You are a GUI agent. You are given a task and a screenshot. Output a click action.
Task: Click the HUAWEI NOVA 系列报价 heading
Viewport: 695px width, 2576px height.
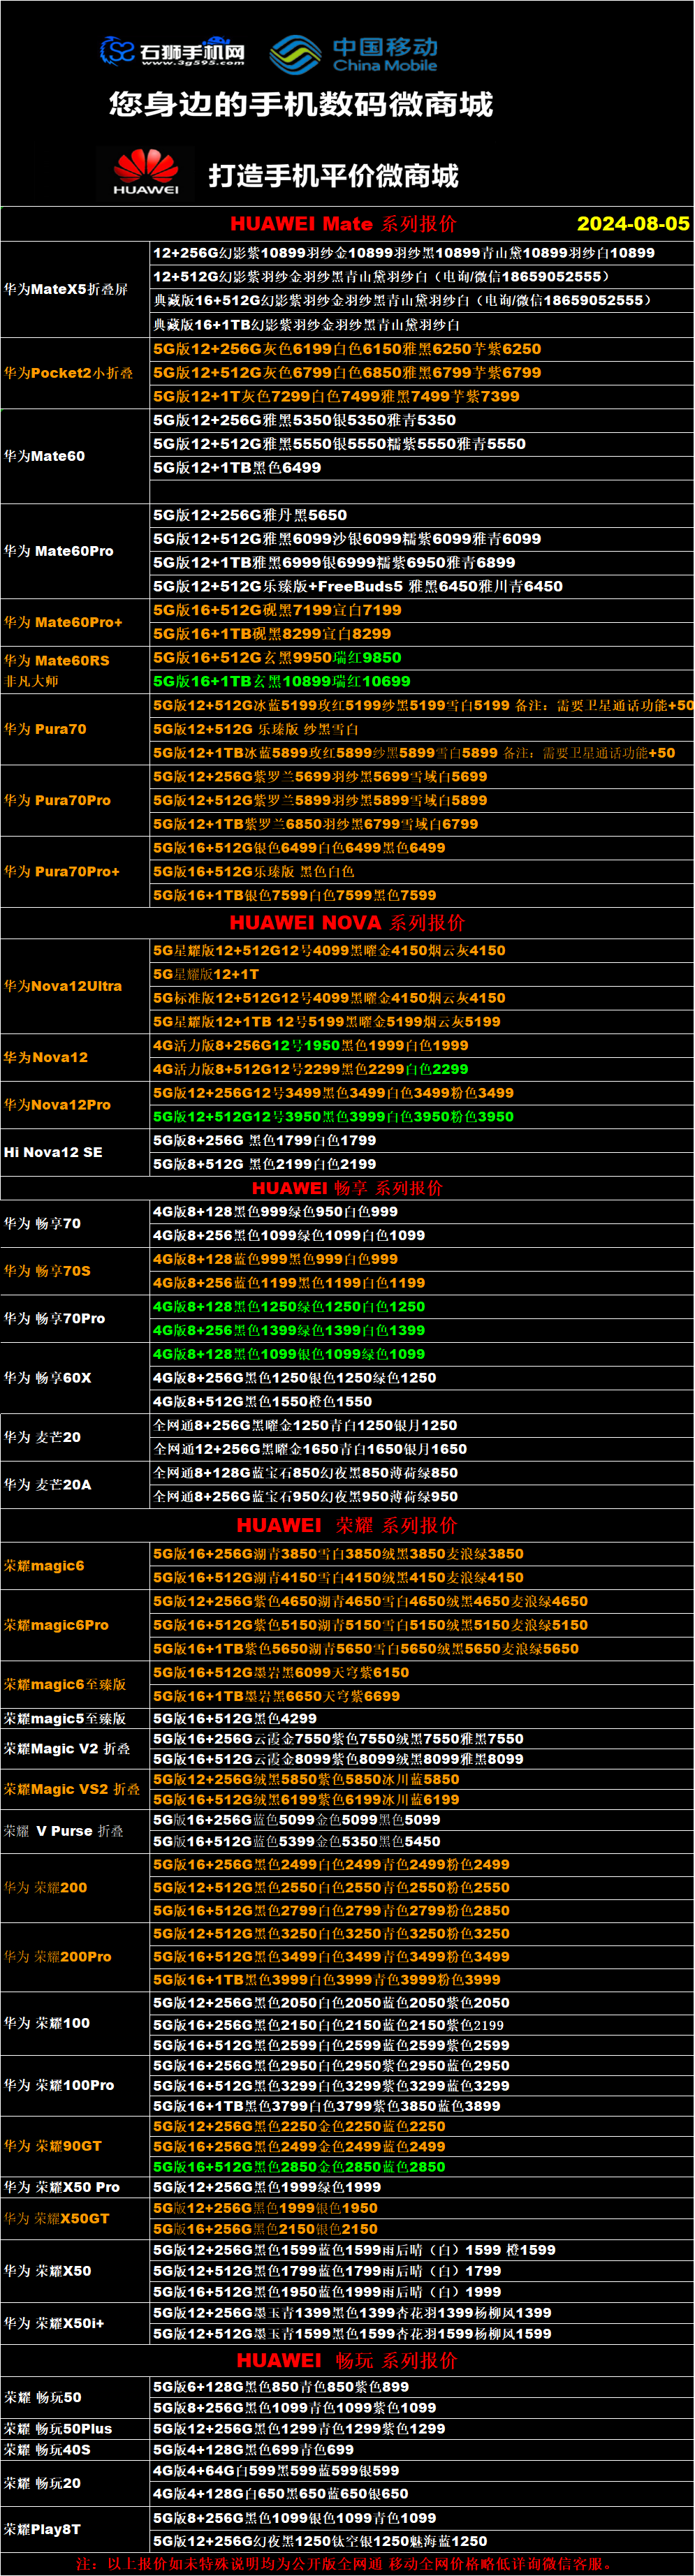click(347, 922)
